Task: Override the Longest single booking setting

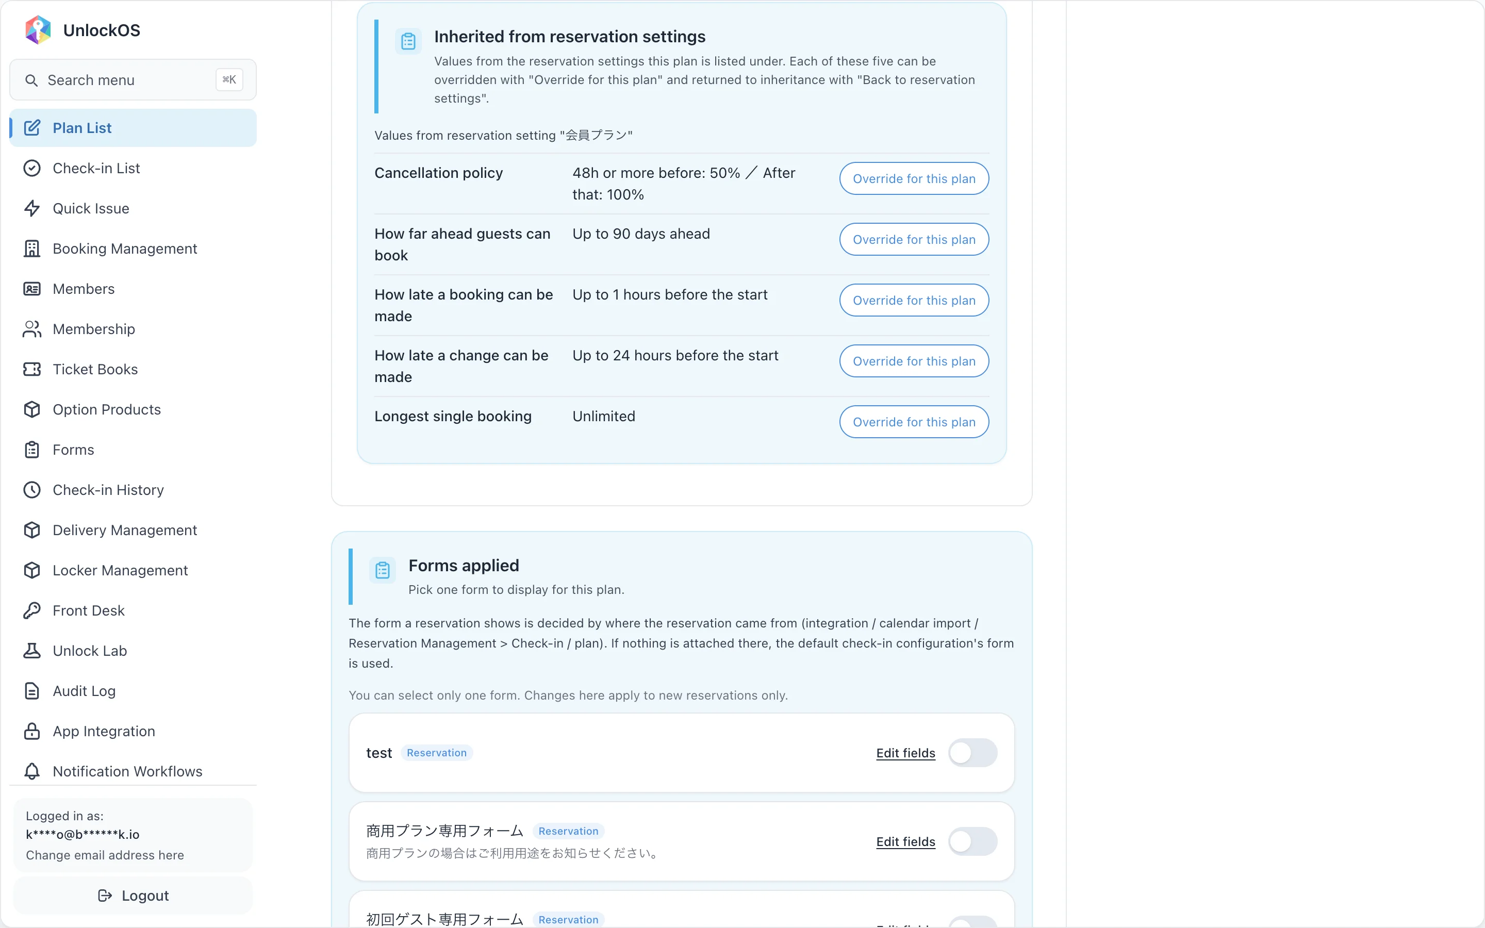Action: point(914,422)
